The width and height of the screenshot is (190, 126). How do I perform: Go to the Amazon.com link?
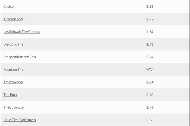[13, 82]
